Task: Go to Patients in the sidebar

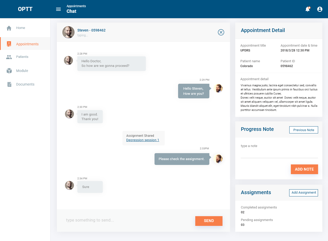Action: point(22,57)
